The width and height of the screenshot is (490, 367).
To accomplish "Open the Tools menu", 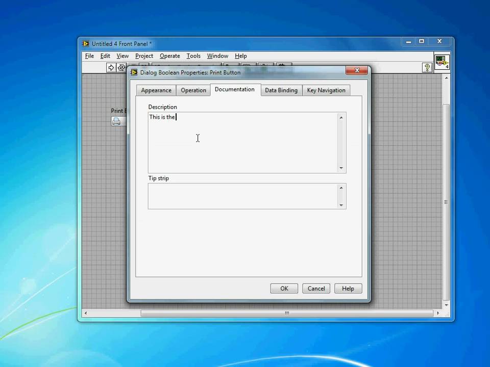I will (193, 56).
